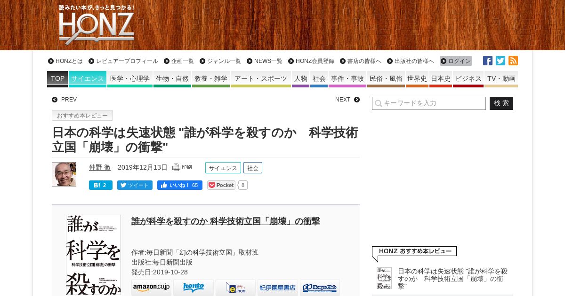Open the sidebar review article title link
This screenshot has height=296, width=565.
[452, 278]
